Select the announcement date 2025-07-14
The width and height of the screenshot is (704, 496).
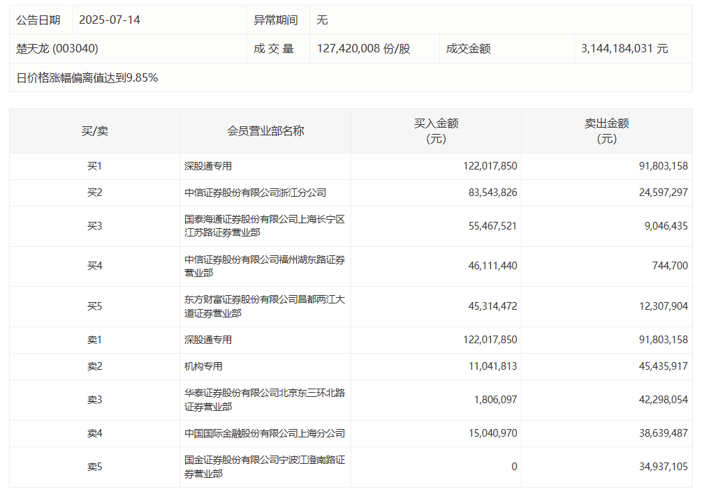pyautogui.click(x=110, y=20)
